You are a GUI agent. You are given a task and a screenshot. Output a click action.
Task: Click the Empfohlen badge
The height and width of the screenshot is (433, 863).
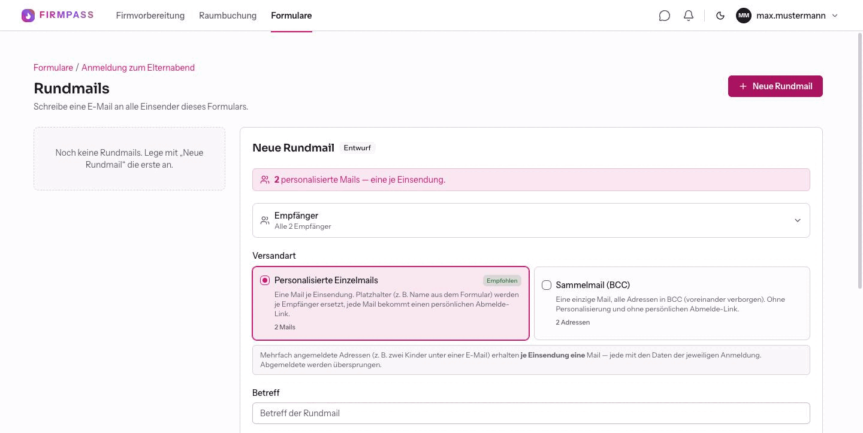502,280
